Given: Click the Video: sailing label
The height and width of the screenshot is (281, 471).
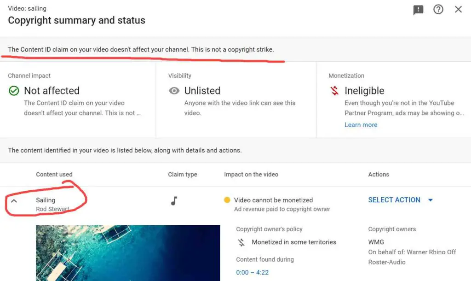Looking at the screenshot, I should pyautogui.click(x=27, y=8).
